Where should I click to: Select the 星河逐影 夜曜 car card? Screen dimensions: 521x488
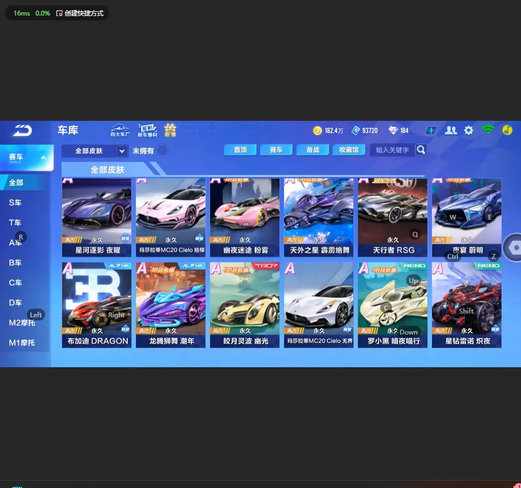point(97,217)
